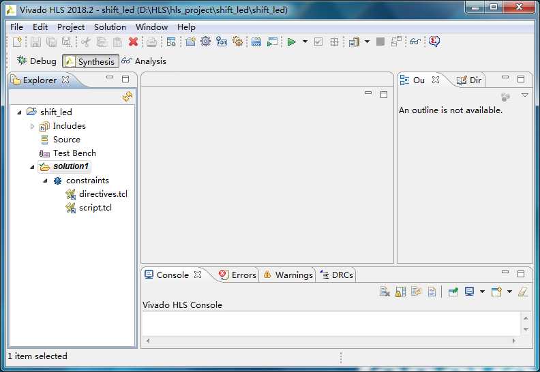Click console vertical scrollbar down arrow
Screen dimensions: 540x372
(526, 330)
